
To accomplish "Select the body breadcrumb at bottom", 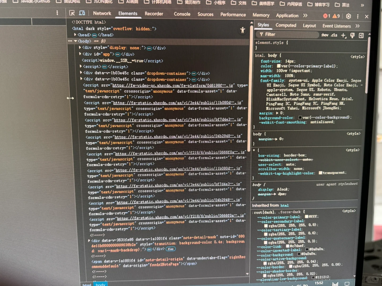I will tap(101, 284).
